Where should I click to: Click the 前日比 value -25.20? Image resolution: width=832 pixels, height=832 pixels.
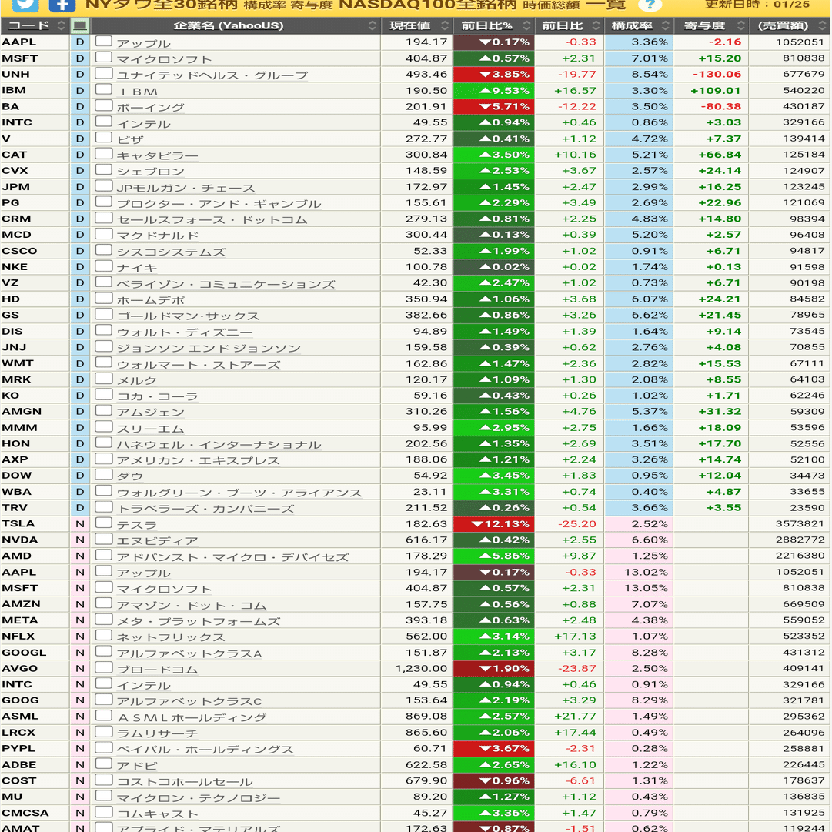click(x=576, y=523)
